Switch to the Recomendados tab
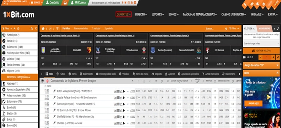281x128 pixels. (x=81, y=29)
